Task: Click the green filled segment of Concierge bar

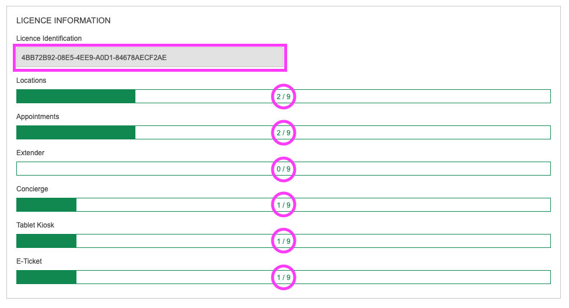Action: pyautogui.click(x=46, y=205)
